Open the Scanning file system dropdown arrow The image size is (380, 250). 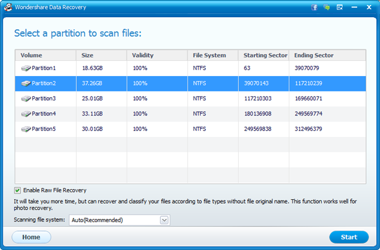pos(164,220)
